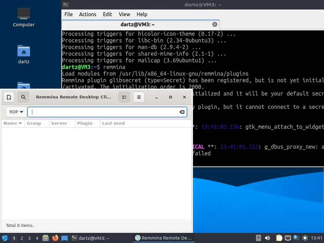Open the RDP protocol dropdown
The width and height of the screenshot is (324, 243).
16,112
